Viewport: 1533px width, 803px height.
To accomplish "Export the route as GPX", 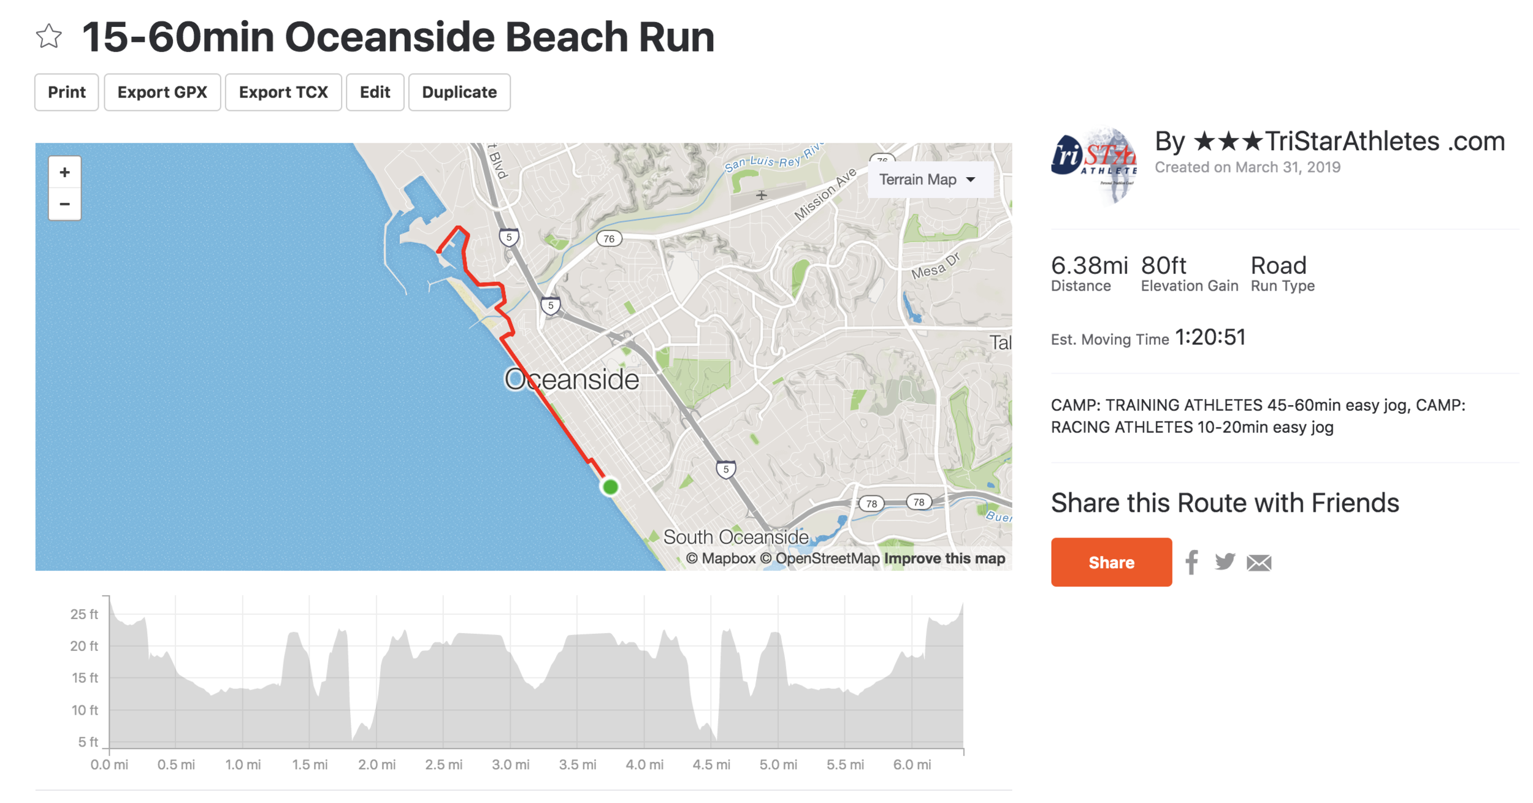I will point(162,93).
